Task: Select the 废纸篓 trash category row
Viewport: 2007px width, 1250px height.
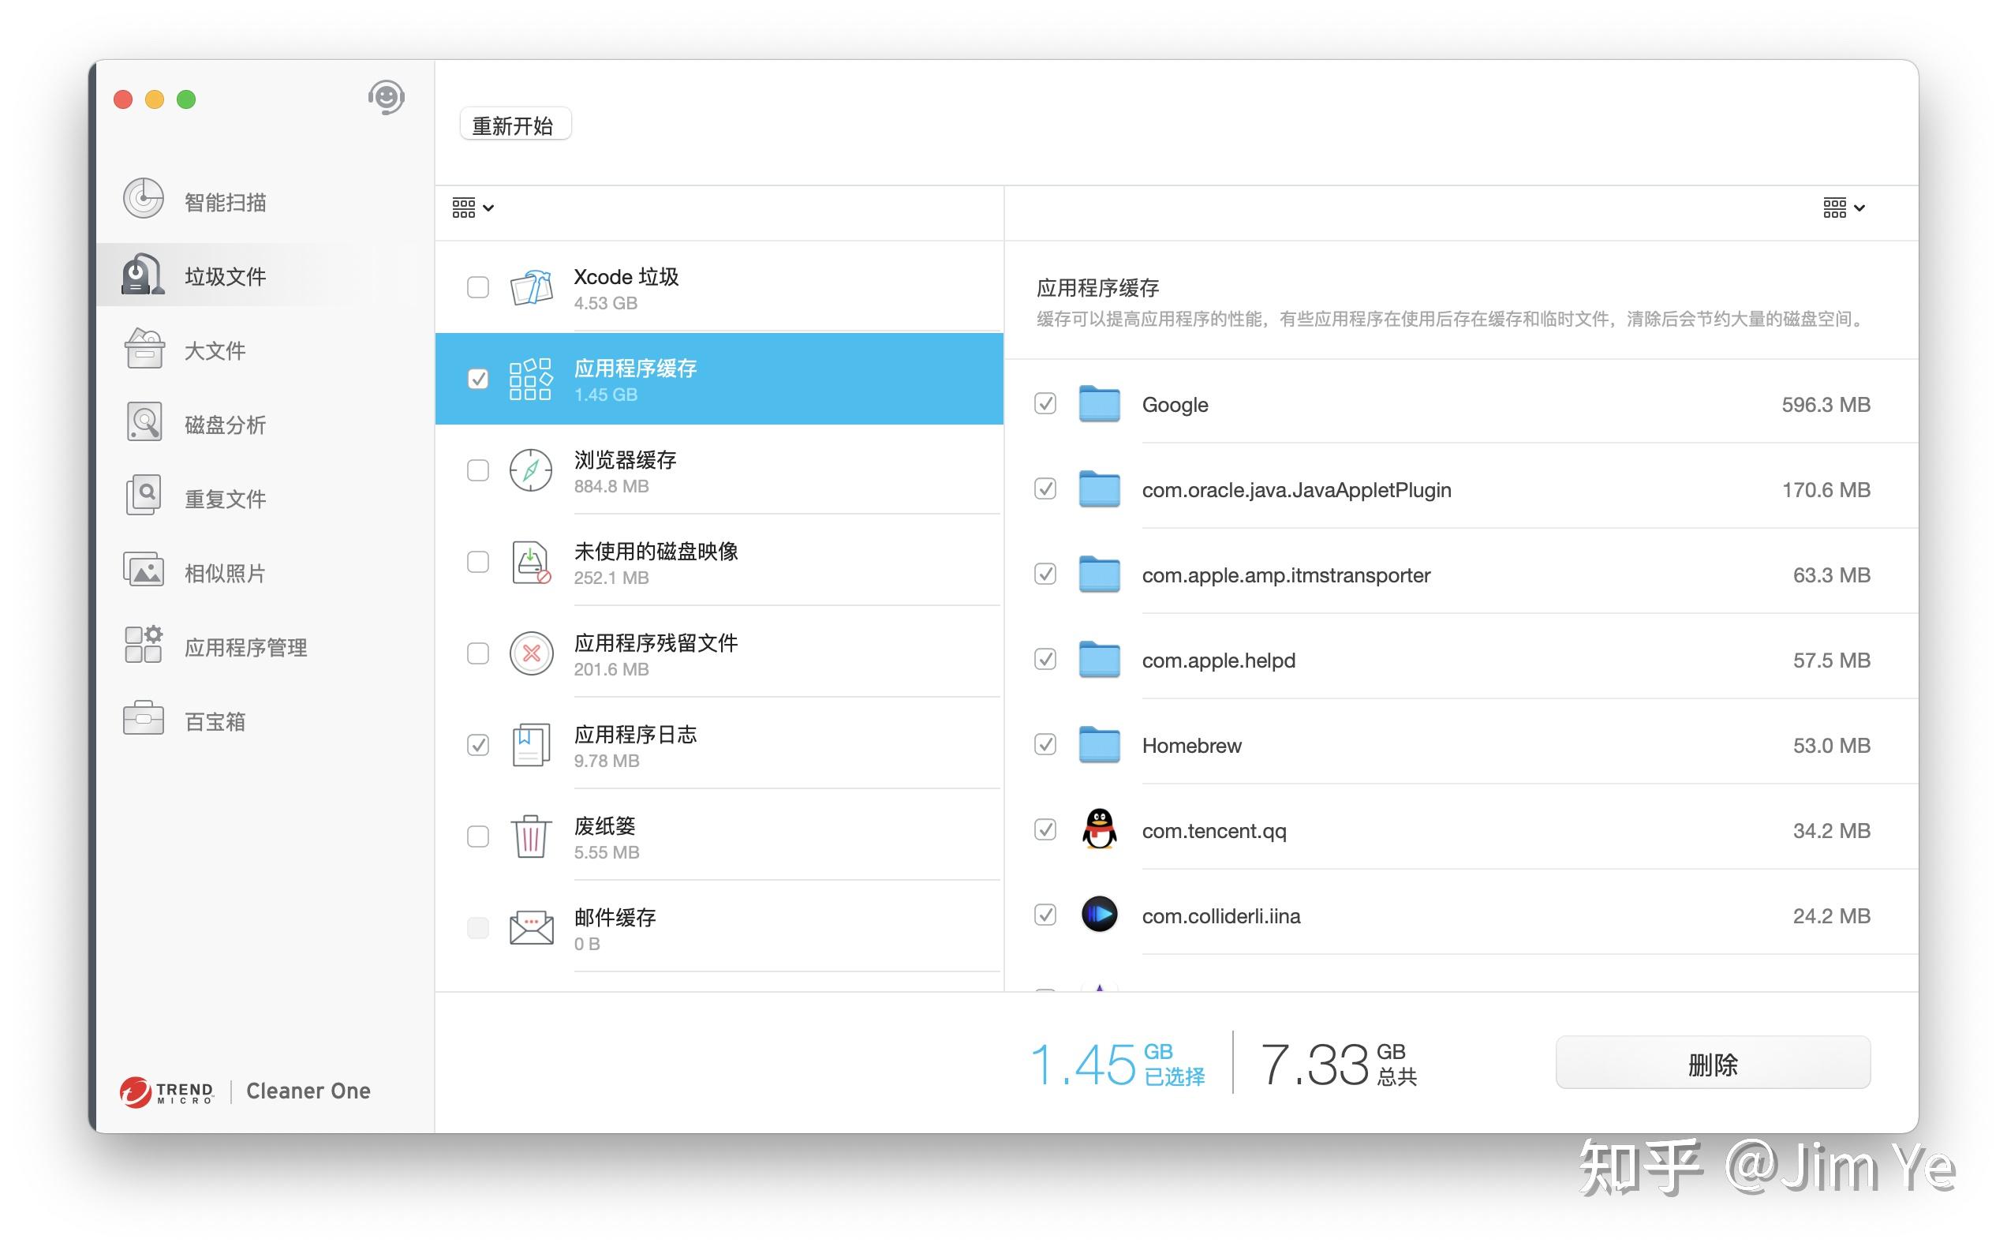Action: point(719,836)
